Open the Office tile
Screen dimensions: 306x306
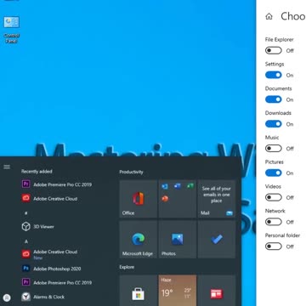(139, 199)
